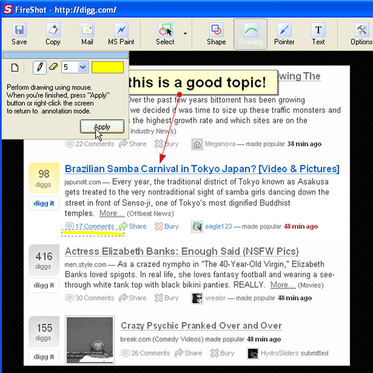Open the pen width dropdown
373x373 pixels.
point(83,67)
